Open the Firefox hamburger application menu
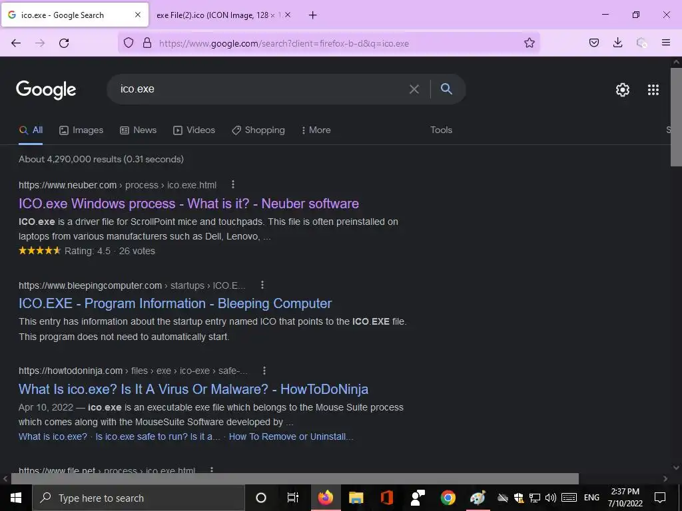This screenshot has width=682, height=511. pyautogui.click(x=666, y=43)
